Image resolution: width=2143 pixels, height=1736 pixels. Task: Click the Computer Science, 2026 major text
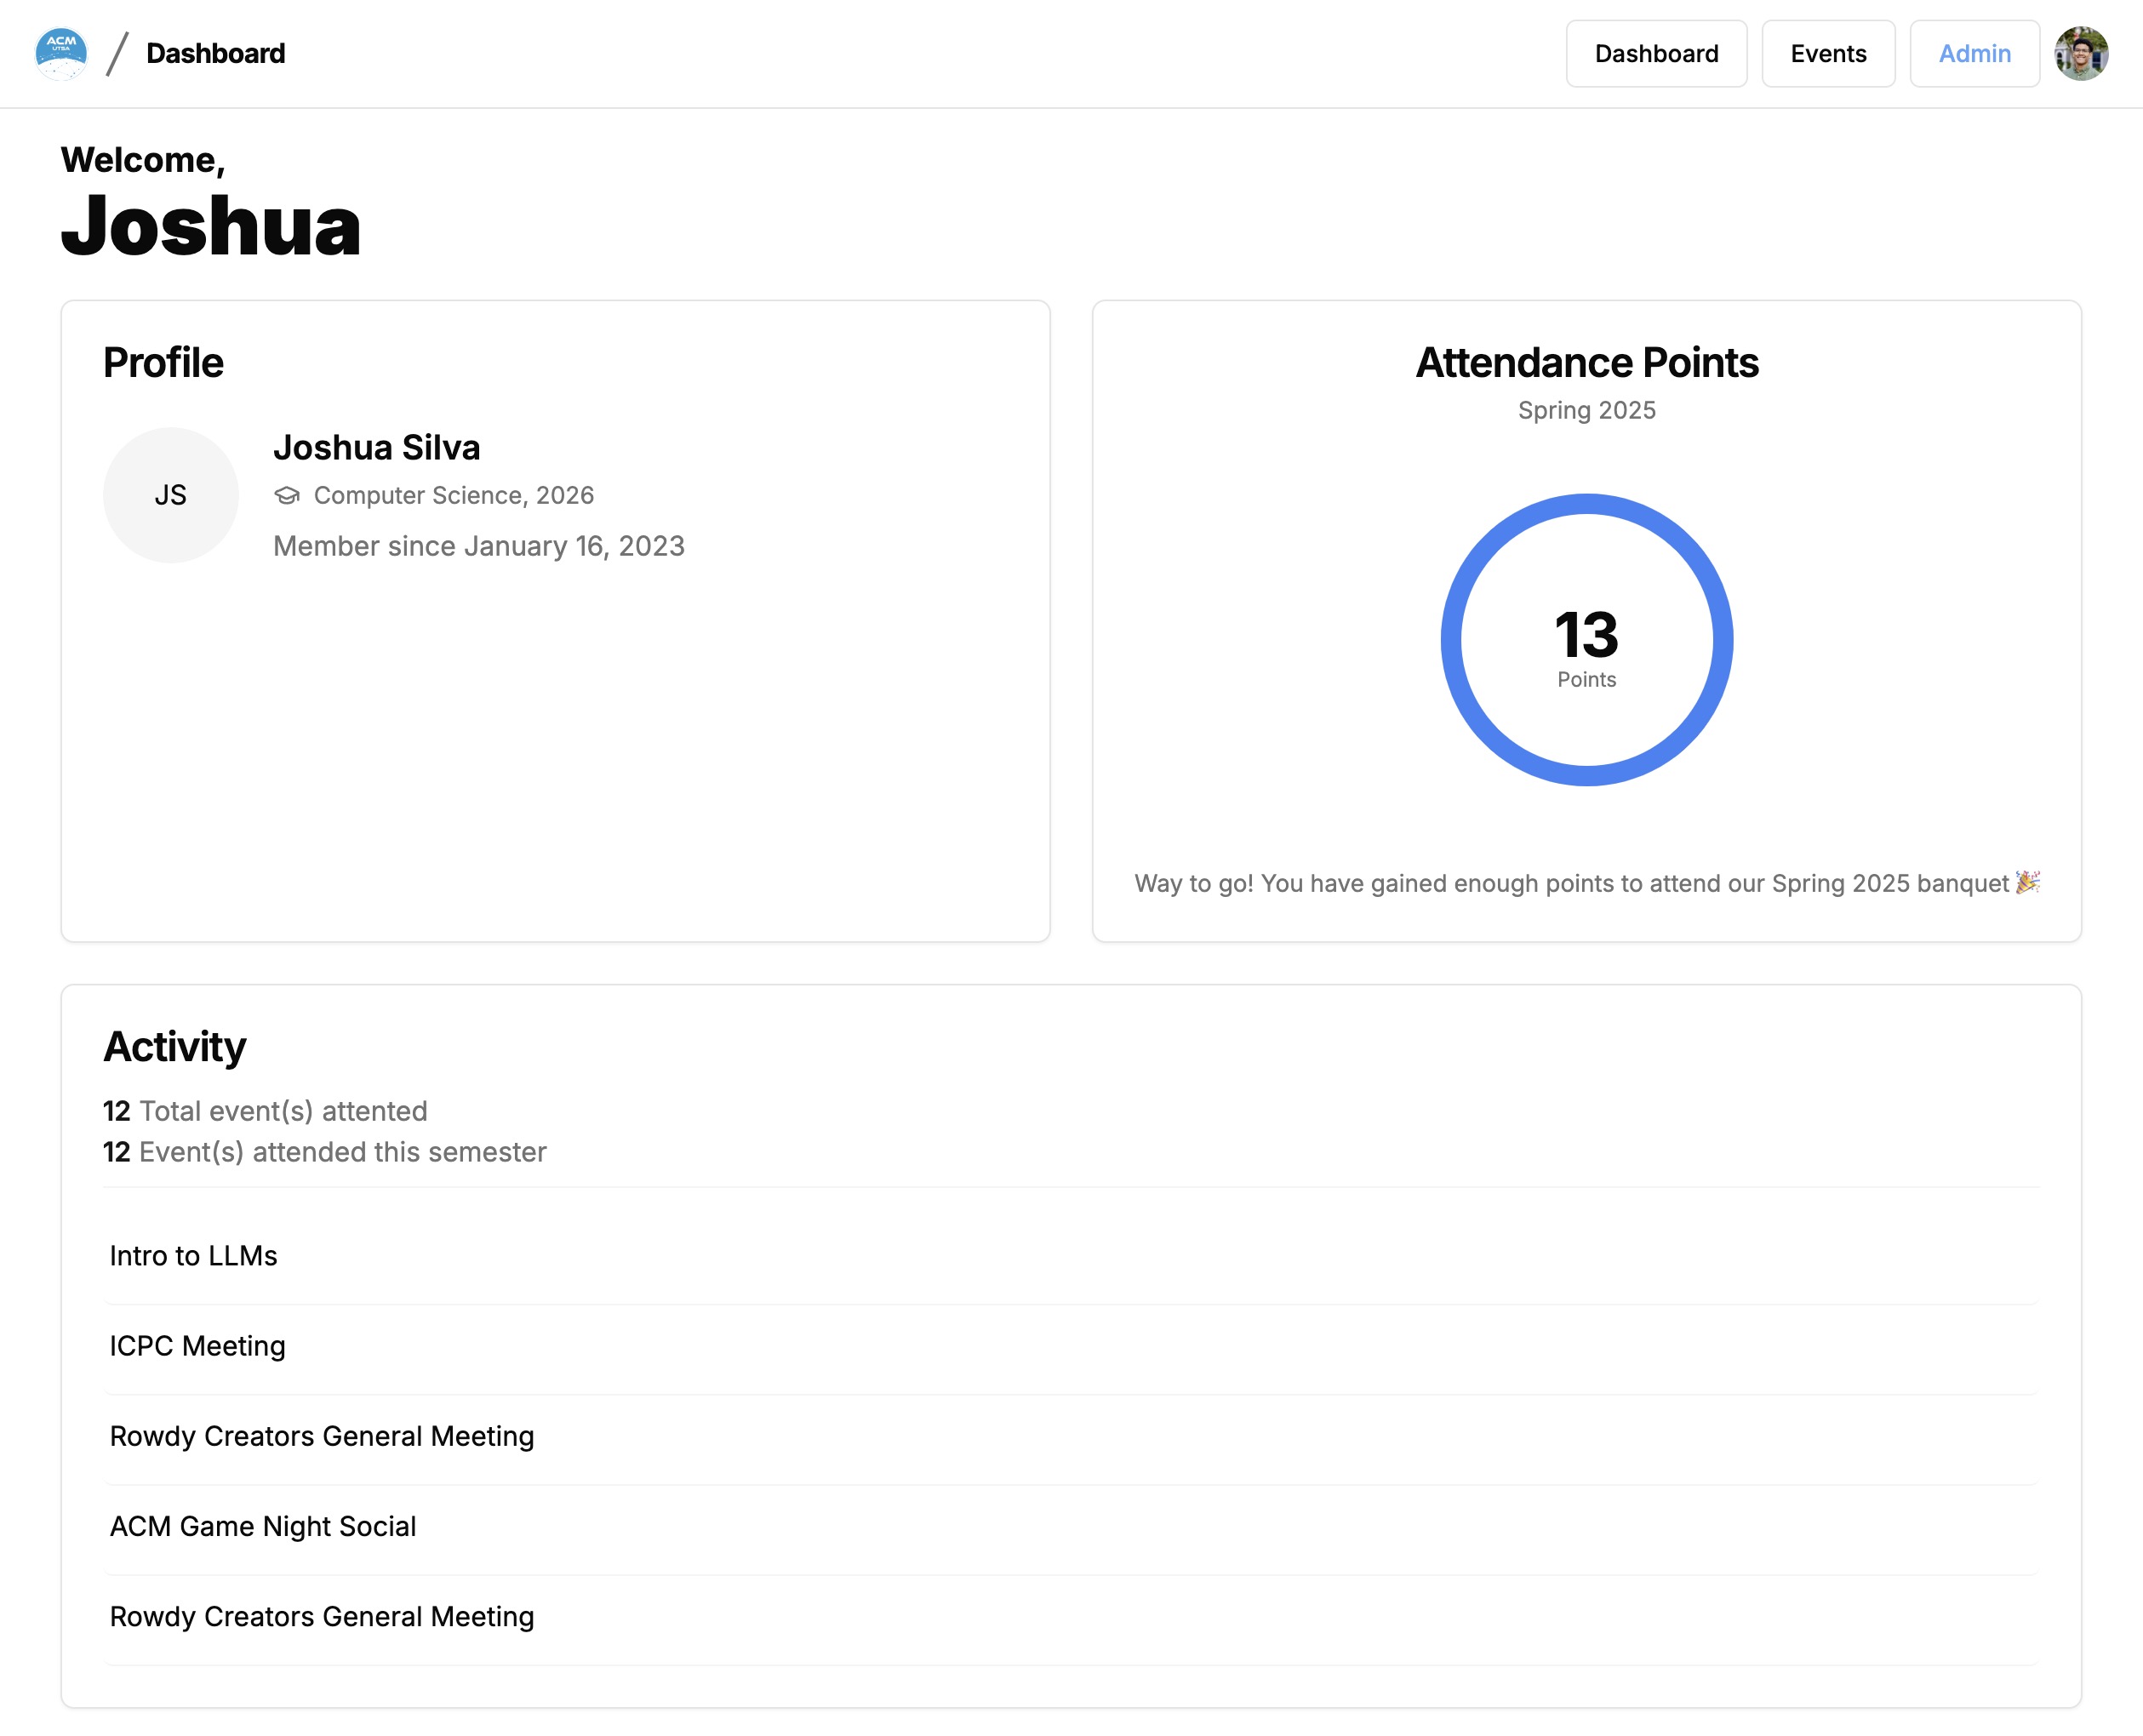[454, 495]
